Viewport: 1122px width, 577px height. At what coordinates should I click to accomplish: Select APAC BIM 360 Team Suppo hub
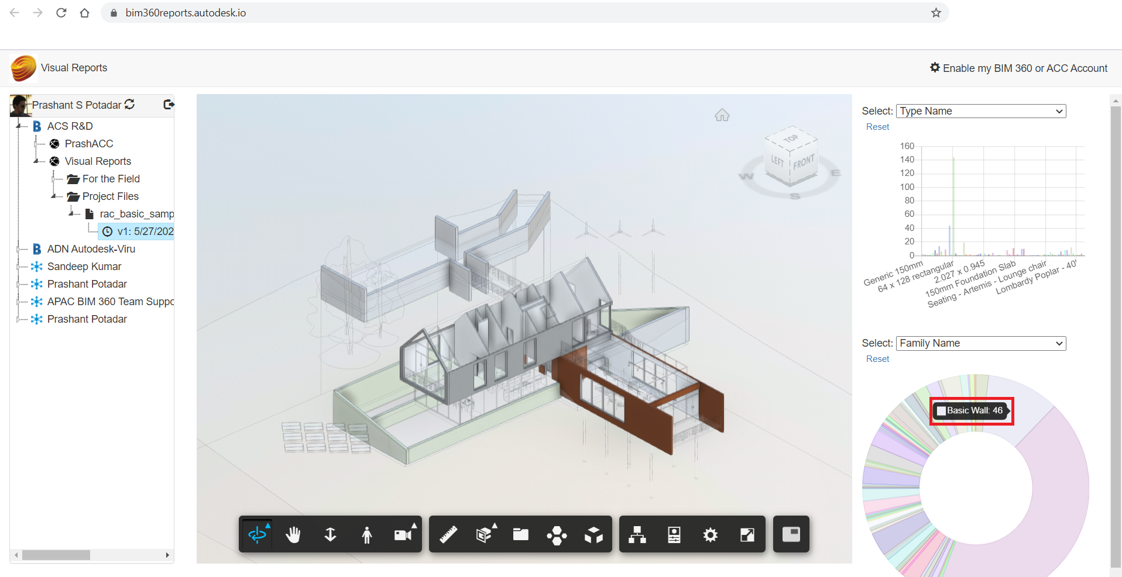pyautogui.click(x=110, y=302)
